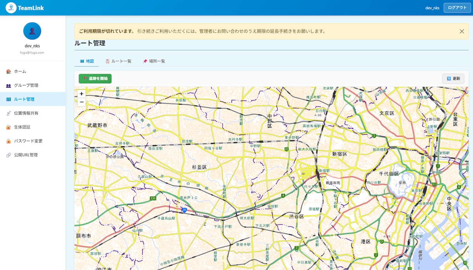Click the 文京区 label on the map
Viewport: 473px width, 270px height.
coord(387,113)
